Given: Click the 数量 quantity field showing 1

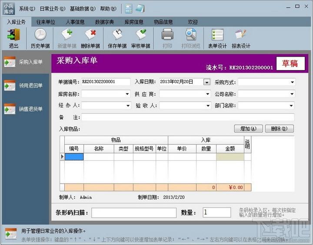Looking at the screenshot, I should click(x=217, y=212).
